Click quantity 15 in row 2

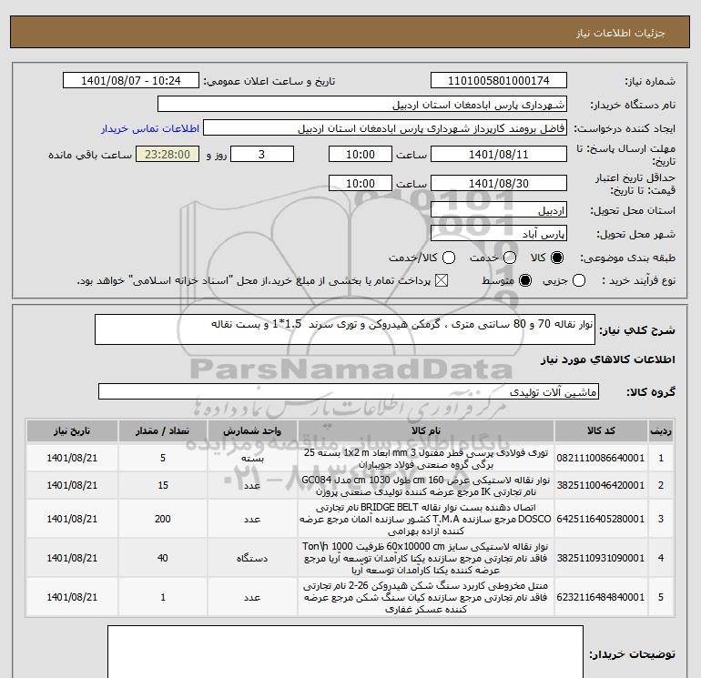163,485
